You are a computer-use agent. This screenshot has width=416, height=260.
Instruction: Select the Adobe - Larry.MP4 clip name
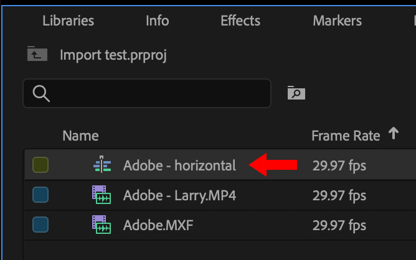tap(179, 195)
